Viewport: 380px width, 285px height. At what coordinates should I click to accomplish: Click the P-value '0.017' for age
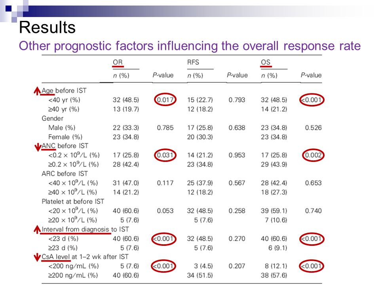coord(165,100)
